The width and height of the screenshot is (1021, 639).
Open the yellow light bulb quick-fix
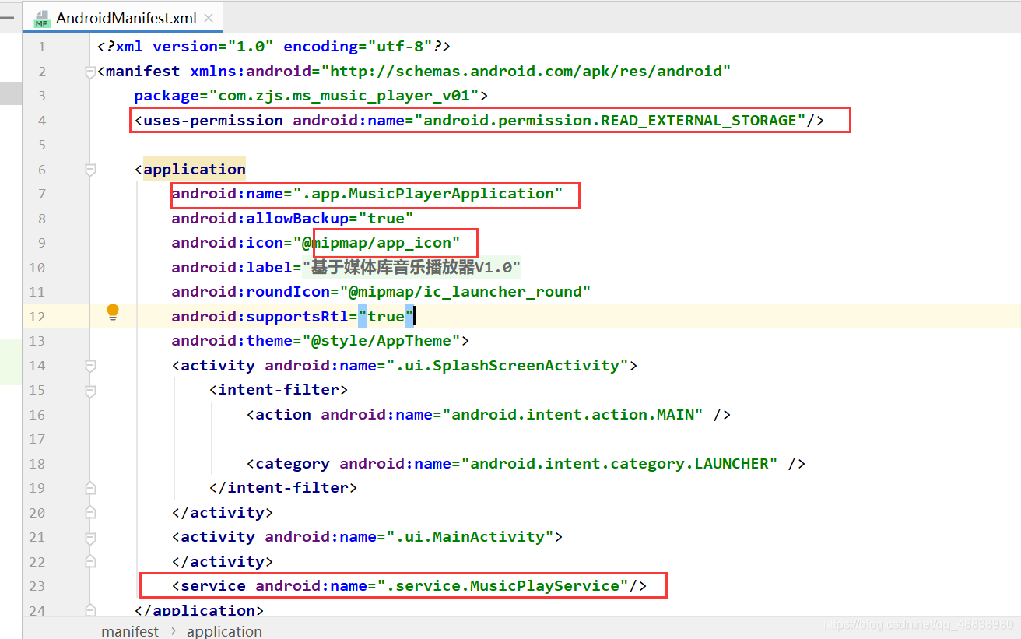click(x=113, y=313)
